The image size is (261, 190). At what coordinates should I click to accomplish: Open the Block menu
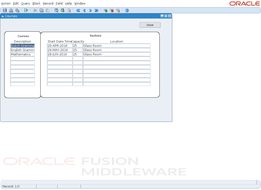coord(36,3)
